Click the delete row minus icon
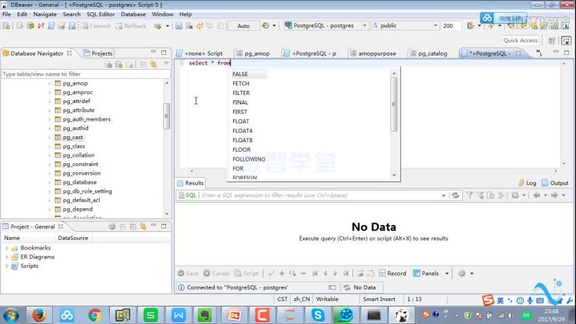 [x=304, y=273]
